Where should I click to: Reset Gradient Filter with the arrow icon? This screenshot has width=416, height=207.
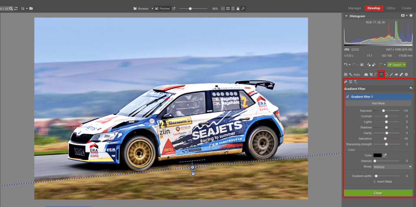point(411,88)
